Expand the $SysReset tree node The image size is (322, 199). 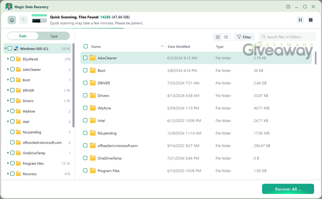(8, 59)
